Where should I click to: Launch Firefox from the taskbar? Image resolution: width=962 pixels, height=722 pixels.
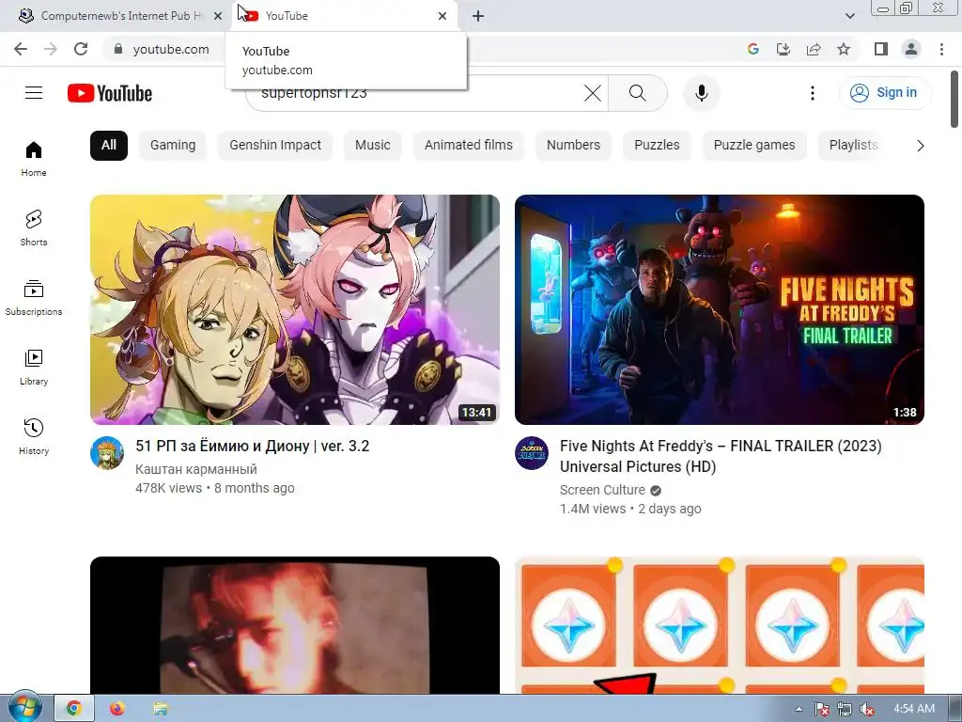(x=116, y=709)
